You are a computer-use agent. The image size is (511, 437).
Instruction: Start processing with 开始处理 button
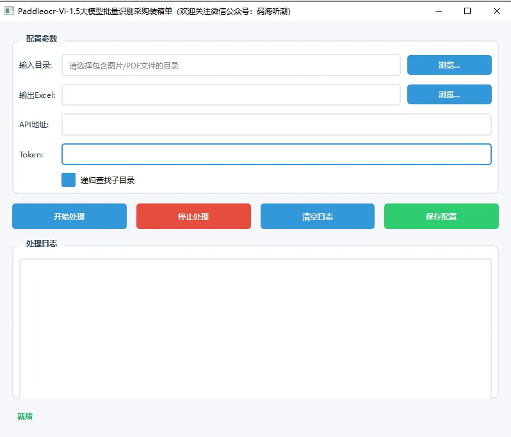coord(69,216)
